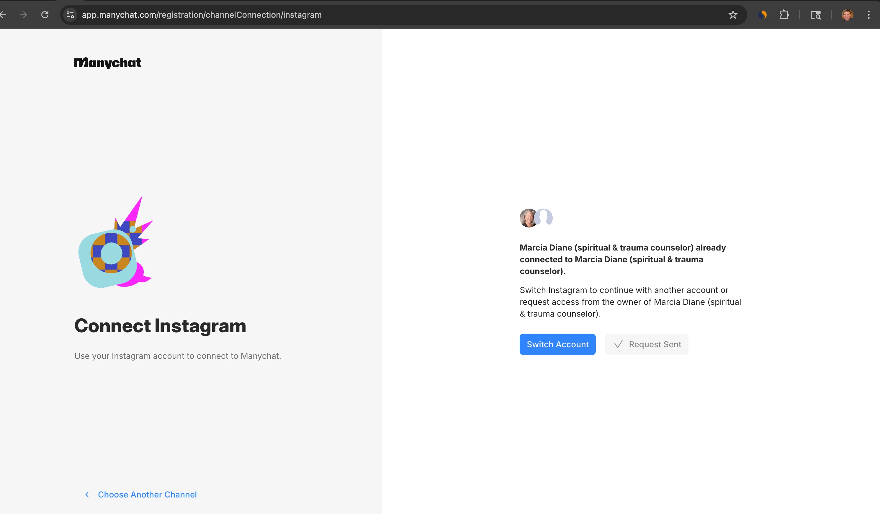
Task: Reload the page with refresh icon
Action: [45, 15]
